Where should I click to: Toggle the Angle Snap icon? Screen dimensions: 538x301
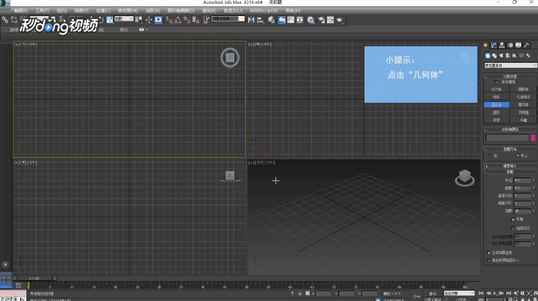click(x=177, y=20)
